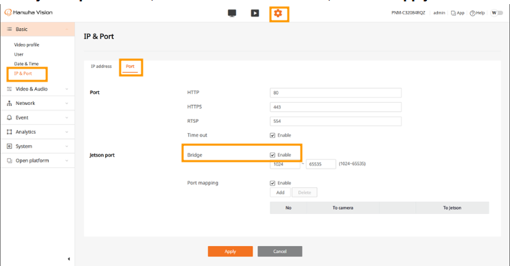Click the PNM-C32084RQZ model name
The image size is (510, 266).
[408, 13]
